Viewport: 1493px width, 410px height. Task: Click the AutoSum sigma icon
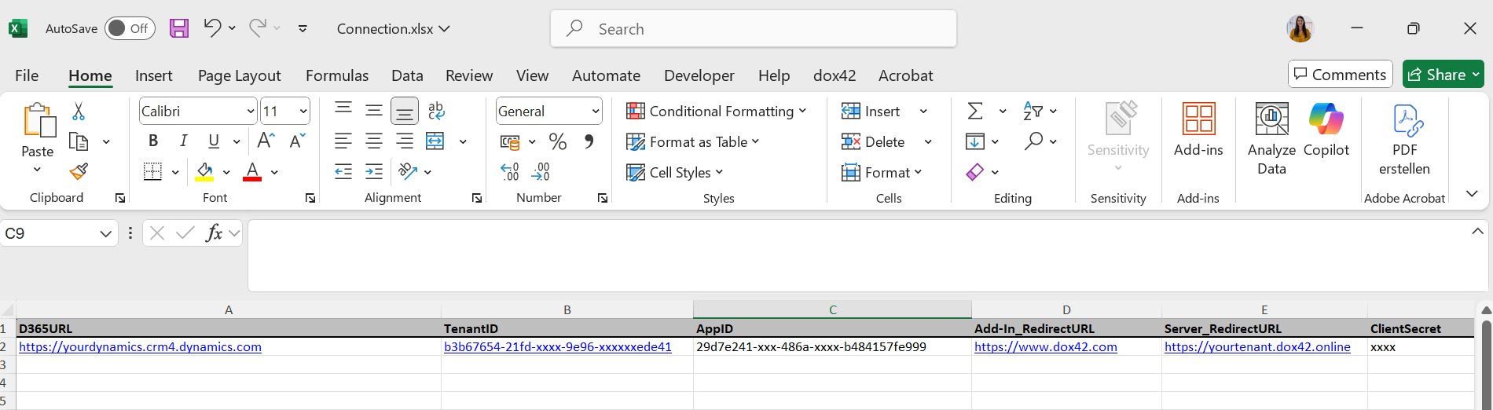click(x=975, y=111)
